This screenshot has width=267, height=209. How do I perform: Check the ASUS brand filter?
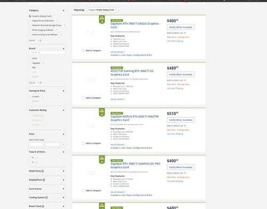[30, 58]
